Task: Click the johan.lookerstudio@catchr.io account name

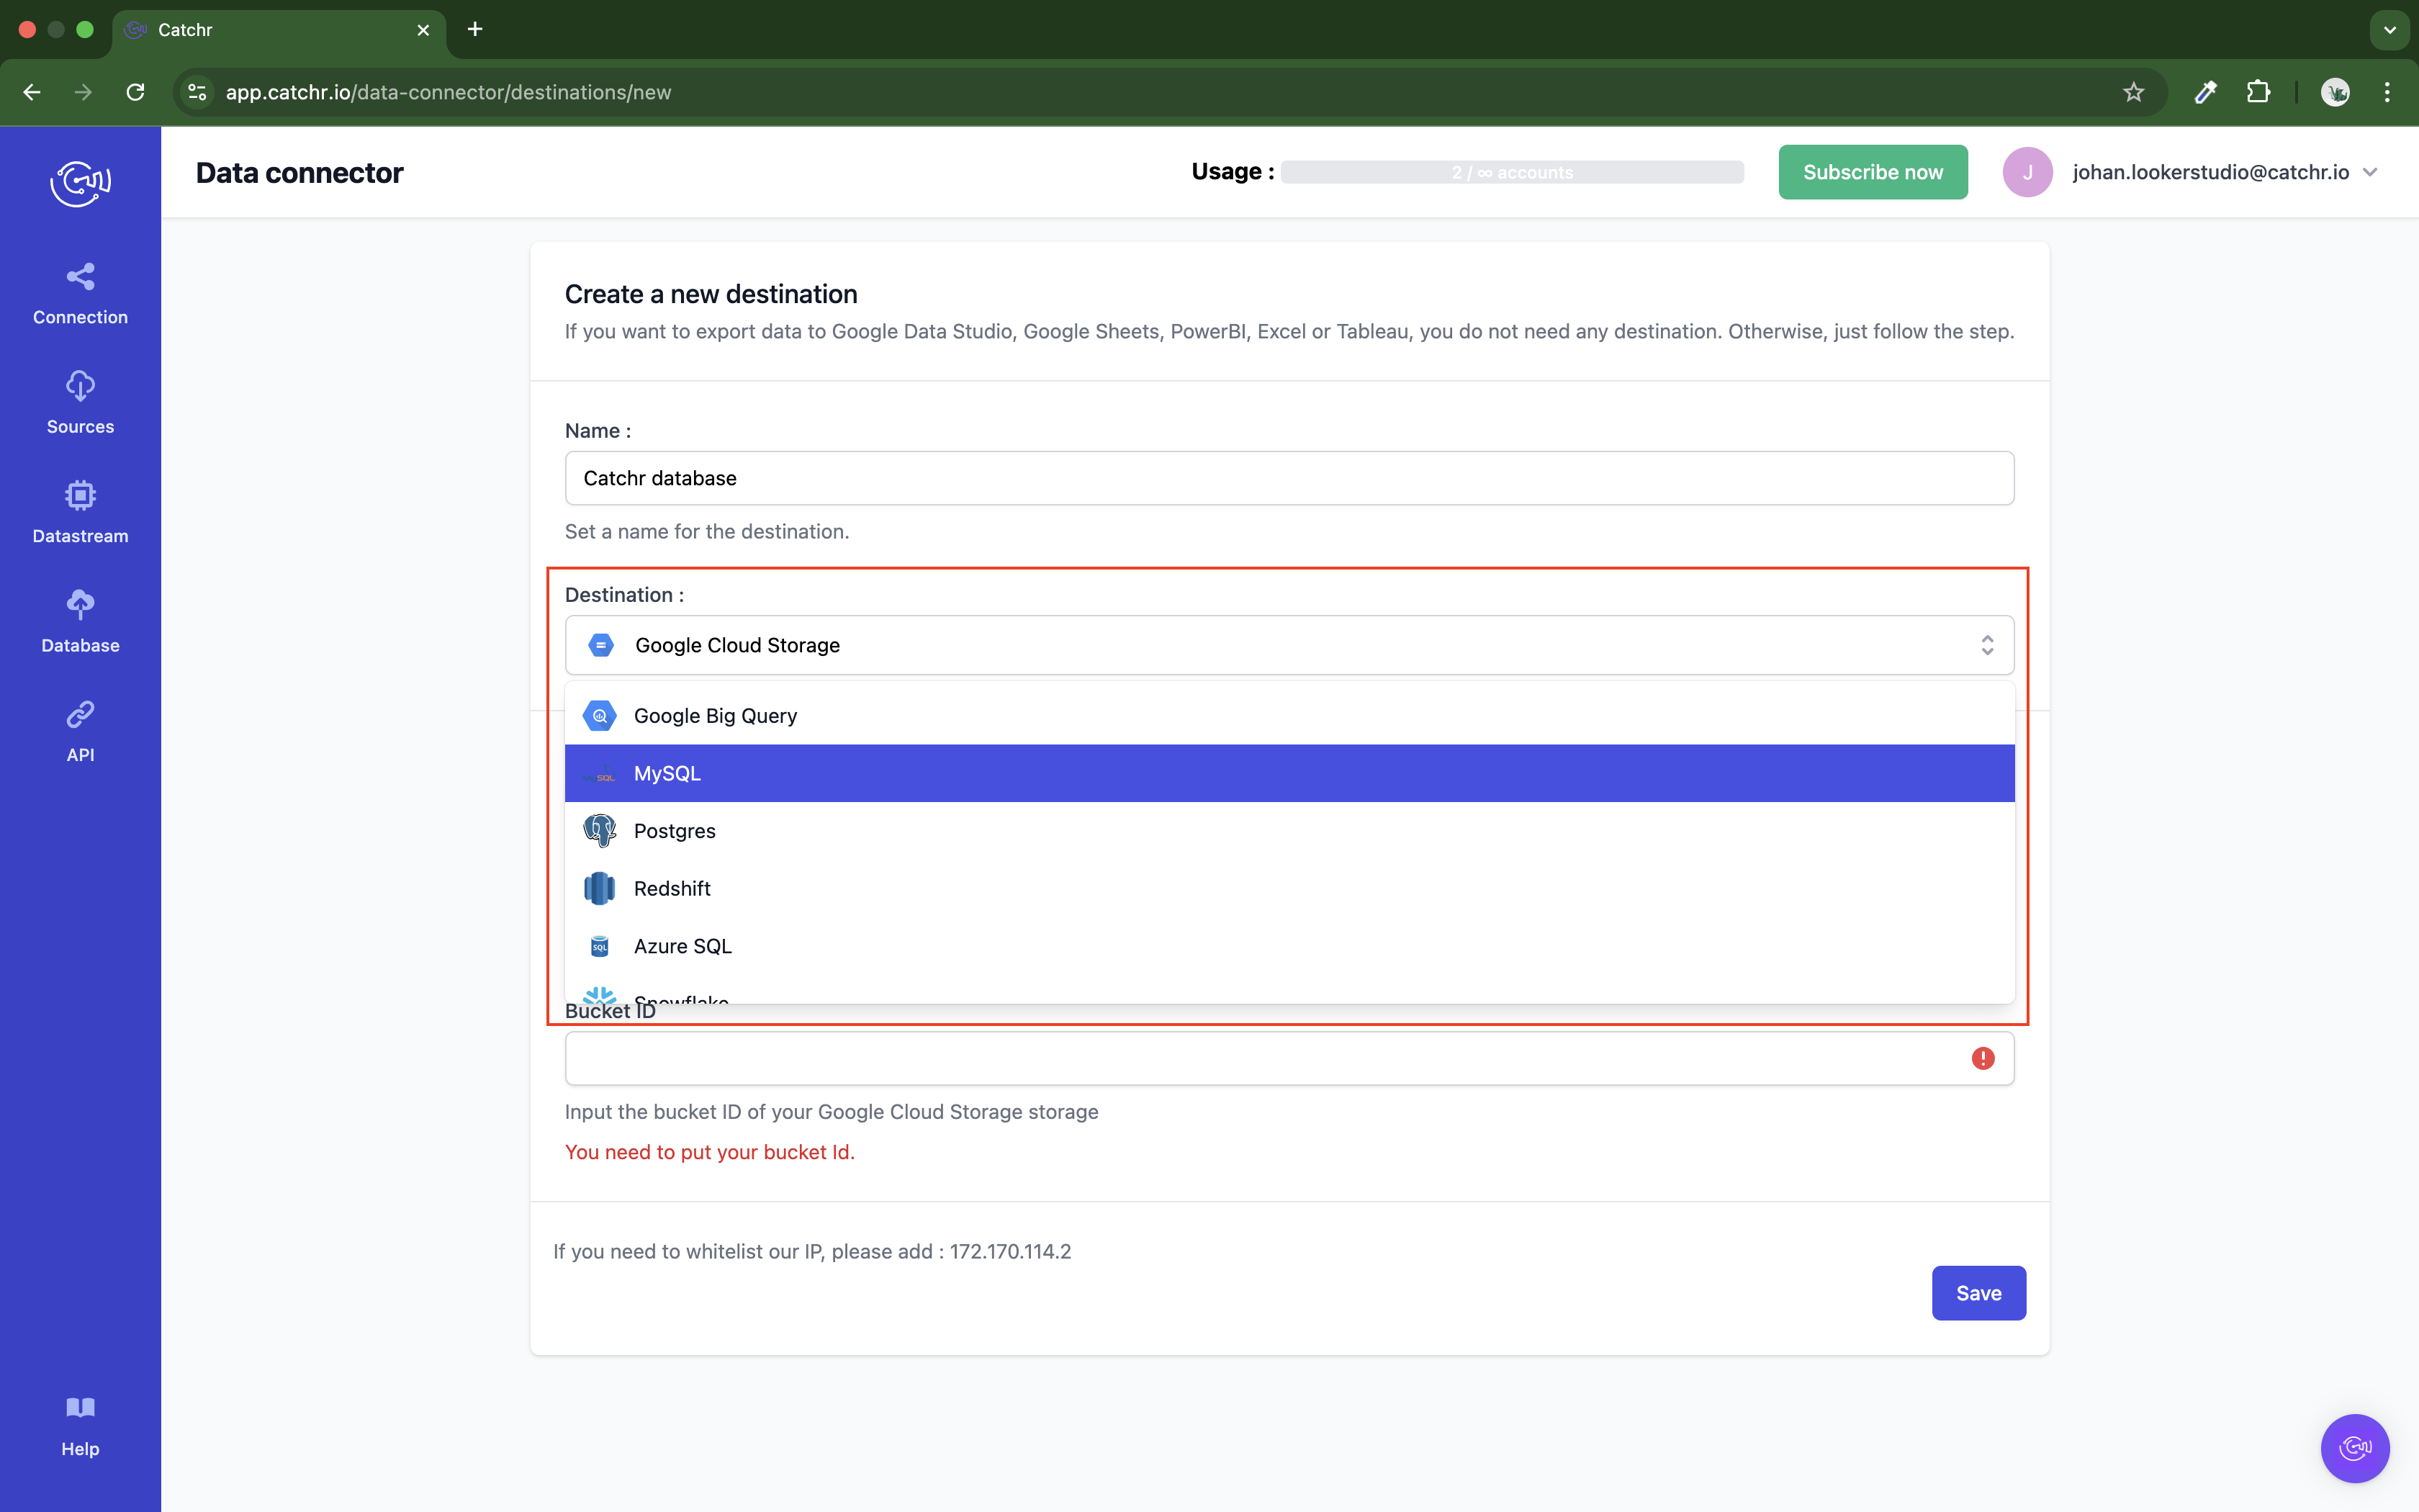Action: 2211,172
